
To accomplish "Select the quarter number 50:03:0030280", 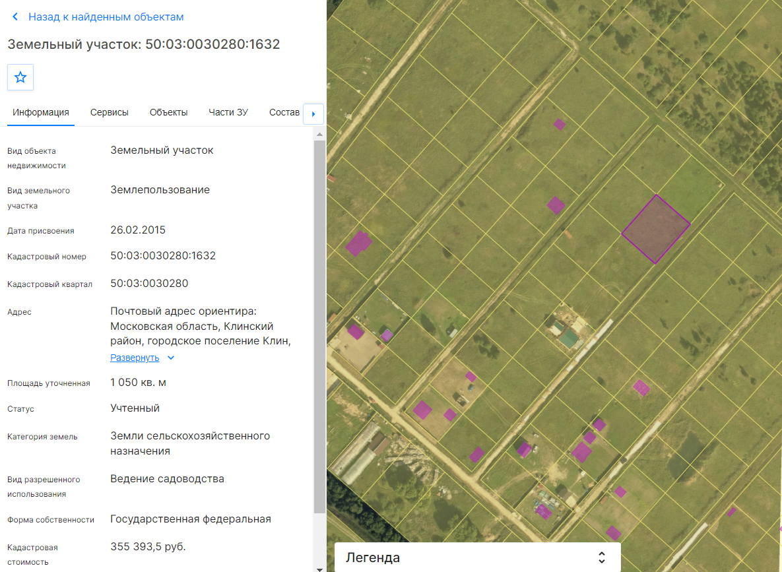I will [x=149, y=284].
